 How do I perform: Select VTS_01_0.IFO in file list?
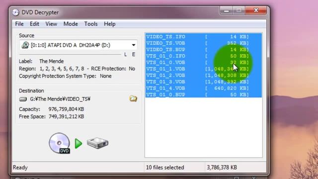(x=203, y=56)
